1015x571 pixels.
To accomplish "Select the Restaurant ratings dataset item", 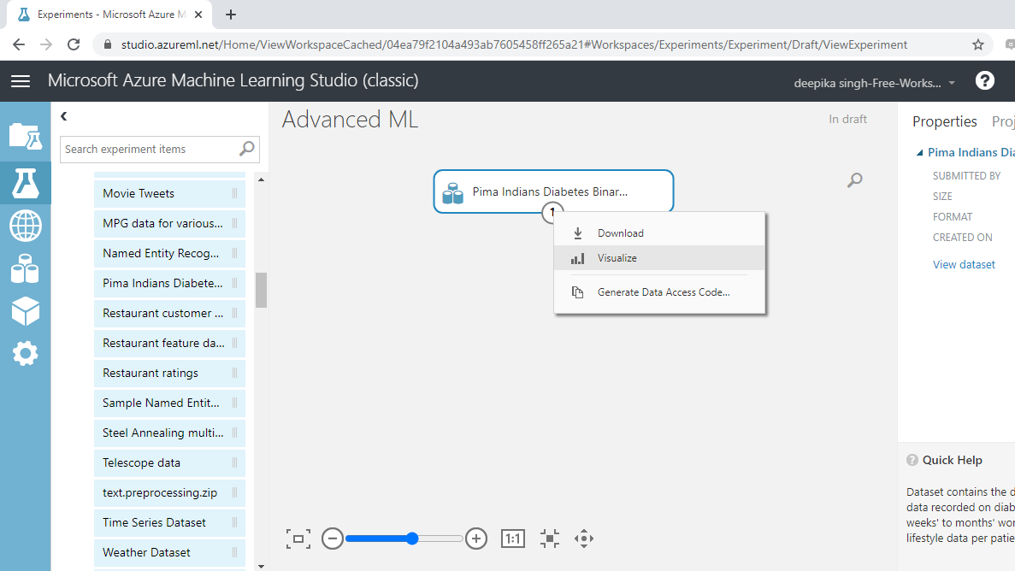I will [x=169, y=373].
